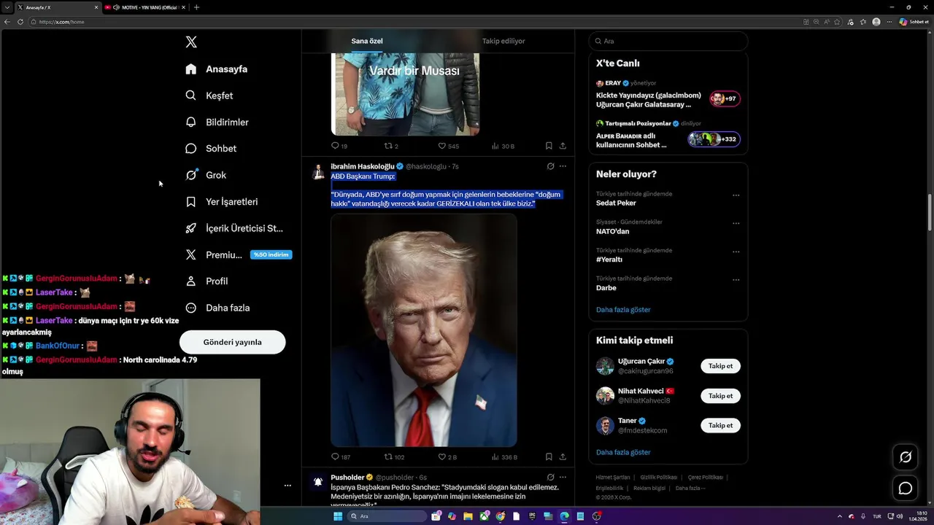Show more trends via Daha fazla göster
The width and height of the screenshot is (934, 525).
coord(623,310)
